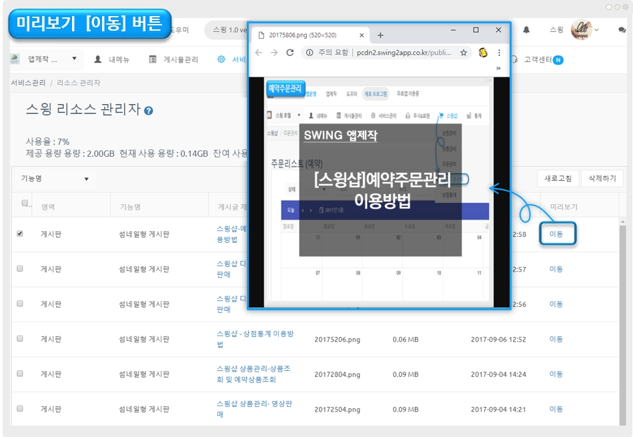Image resolution: width=633 pixels, height=437 pixels.
Task: Open the 게시물관리 menu
Action: click(173, 59)
